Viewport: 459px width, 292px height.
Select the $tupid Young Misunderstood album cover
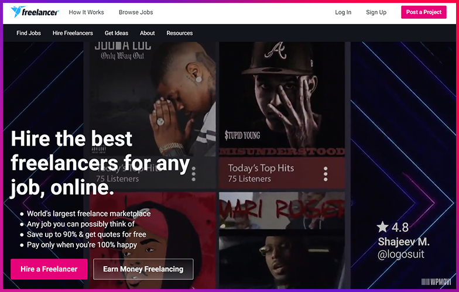pyautogui.click(x=282, y=99)
